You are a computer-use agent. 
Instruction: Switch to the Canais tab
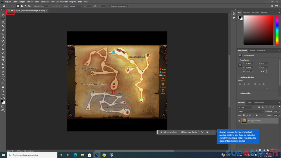pyautogui.click(x=249, y=102)
